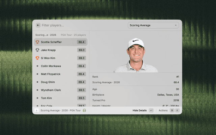Click the 69.3 score badge for Si Woo Kim
This screenshot has height=135, width=216.
82,58
